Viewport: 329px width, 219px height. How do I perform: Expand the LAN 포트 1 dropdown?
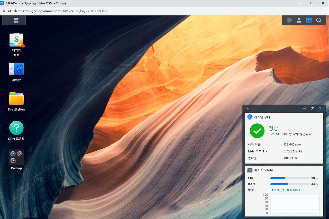258,151
